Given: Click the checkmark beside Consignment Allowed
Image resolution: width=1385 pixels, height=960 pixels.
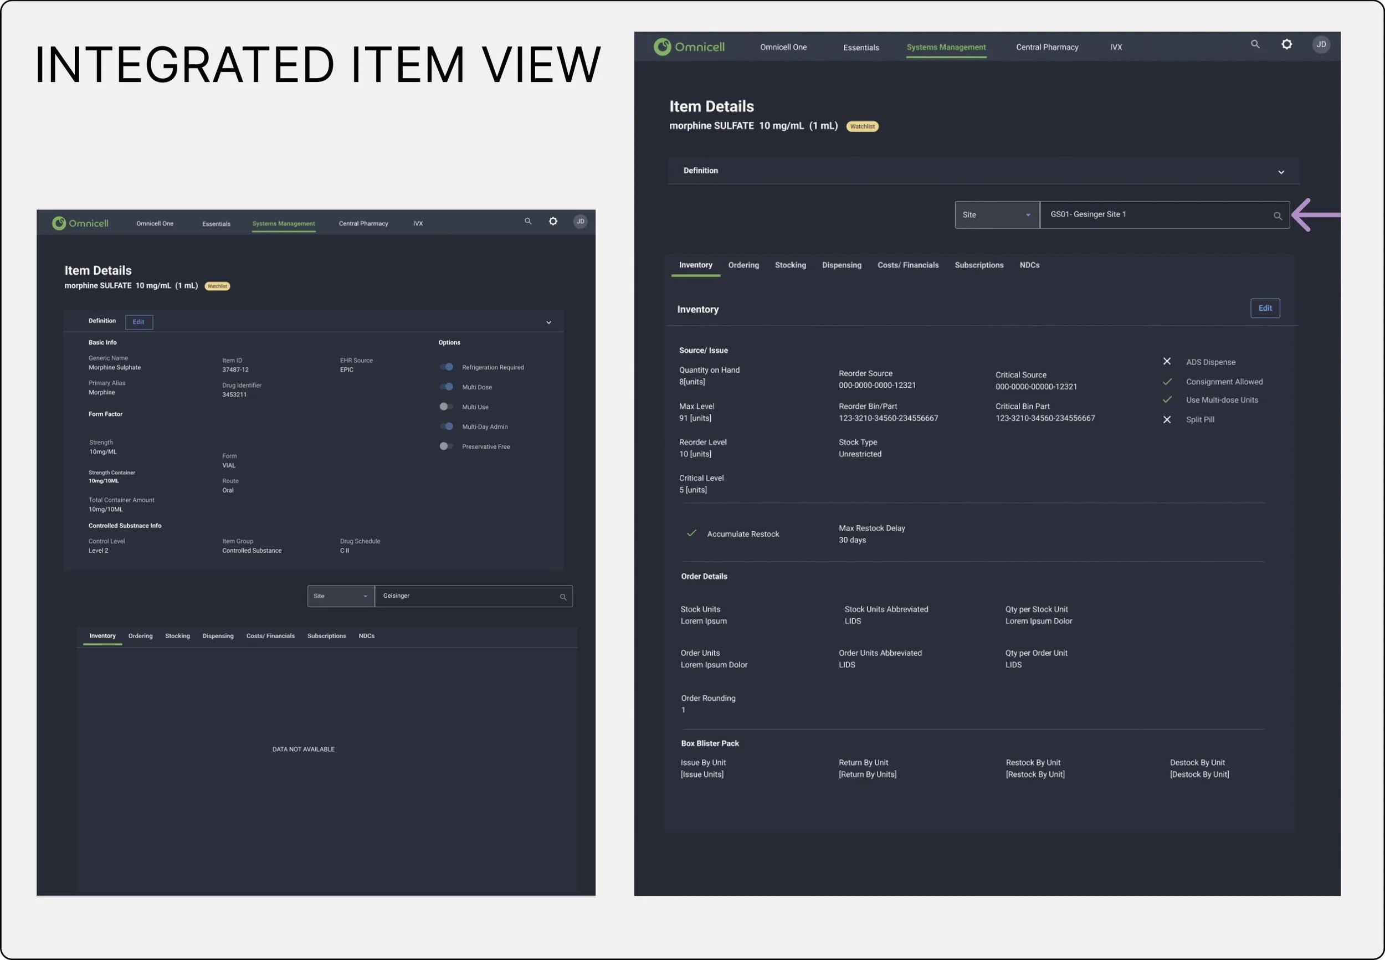Looking at the screenshot, I should click(1167, 381).
